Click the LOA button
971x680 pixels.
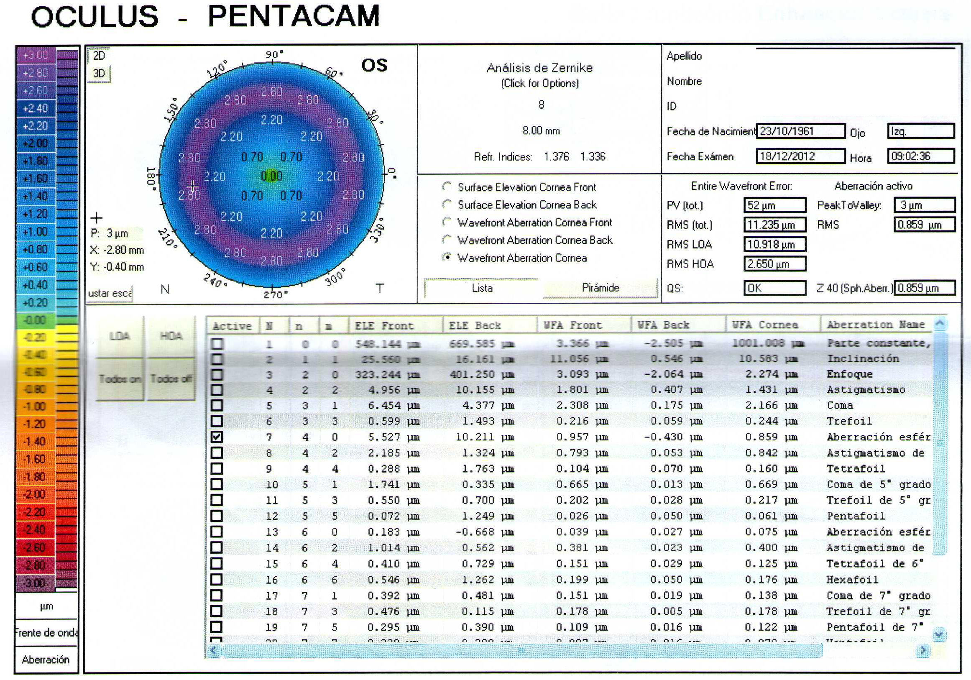point(120,336)
